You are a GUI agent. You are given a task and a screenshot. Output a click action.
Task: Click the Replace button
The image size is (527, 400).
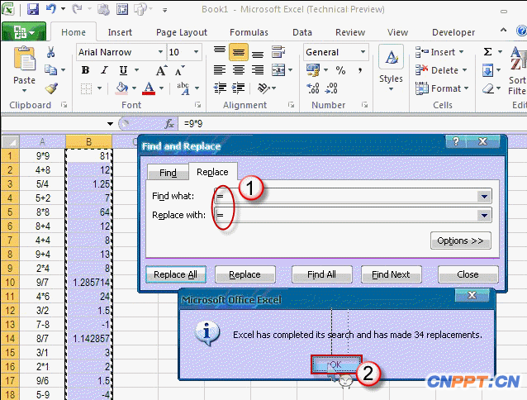click(245, 274)
